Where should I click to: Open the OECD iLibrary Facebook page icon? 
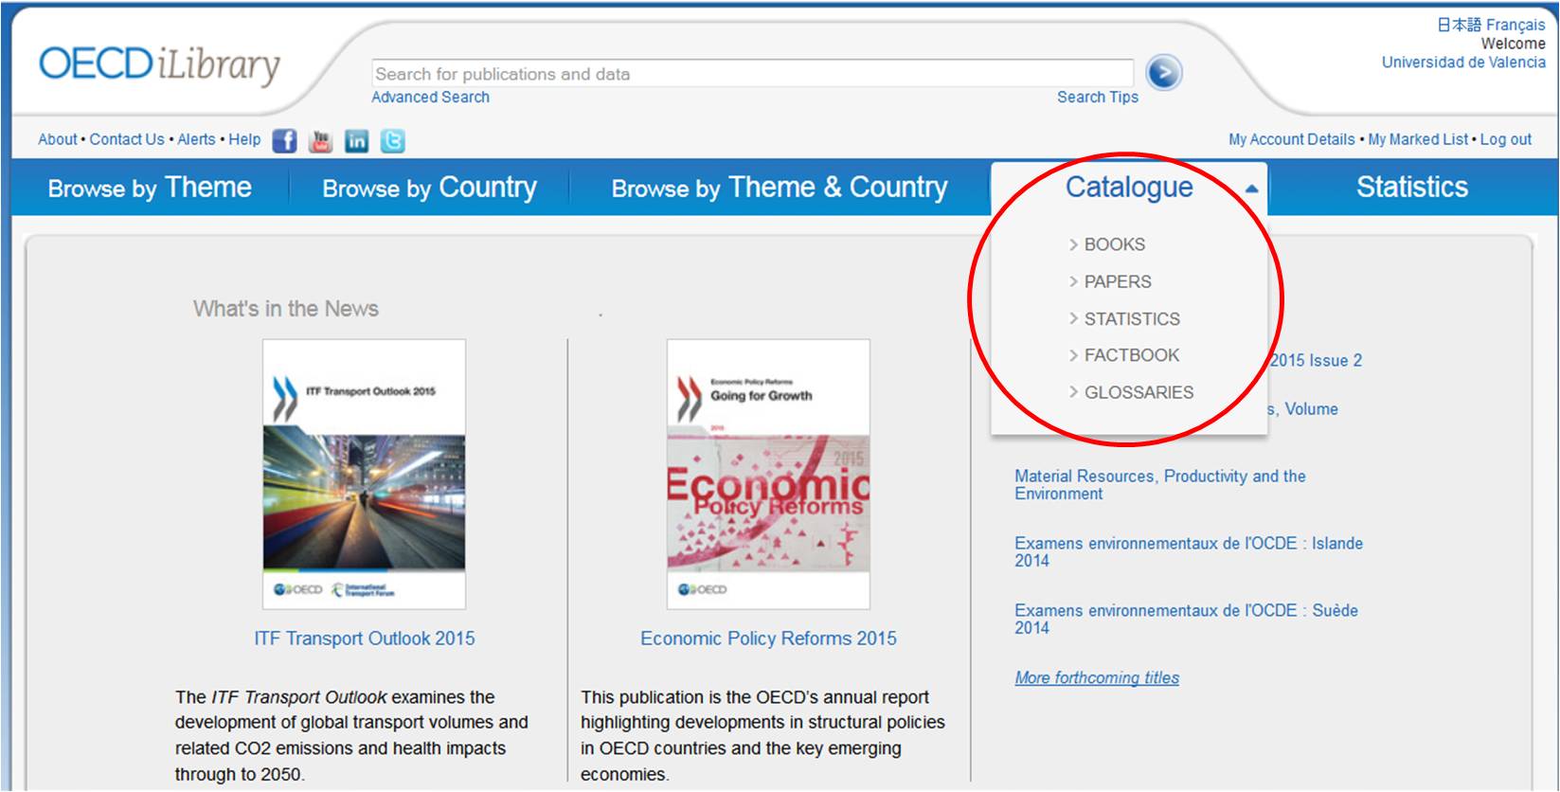point(284,141)
